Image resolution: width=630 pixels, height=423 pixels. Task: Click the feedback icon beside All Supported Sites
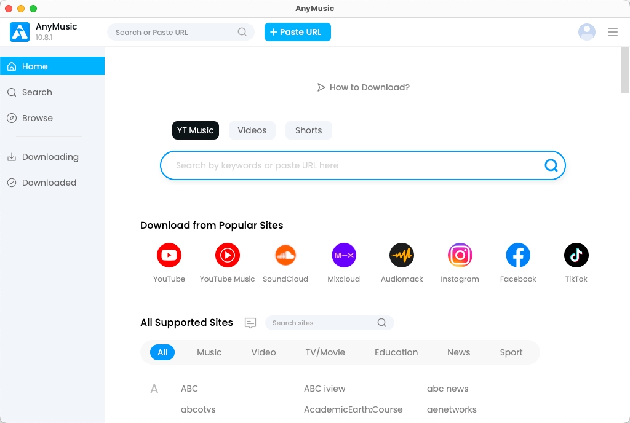pos(250,323)
